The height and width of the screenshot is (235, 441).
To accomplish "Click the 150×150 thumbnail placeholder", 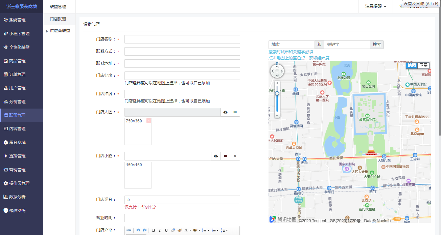I will pyautogui.click(x=138, y=175).
